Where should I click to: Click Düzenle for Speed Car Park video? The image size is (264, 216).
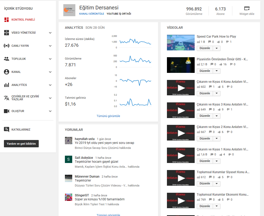[205, 48]
